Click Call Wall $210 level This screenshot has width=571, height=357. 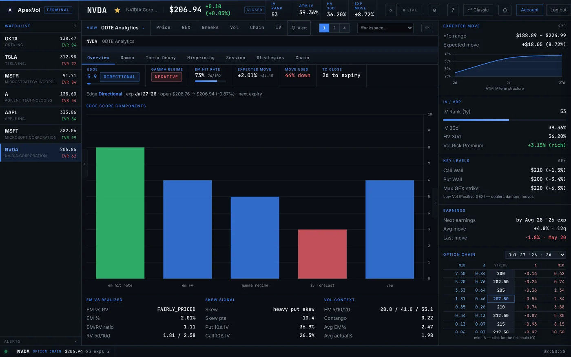505,170
